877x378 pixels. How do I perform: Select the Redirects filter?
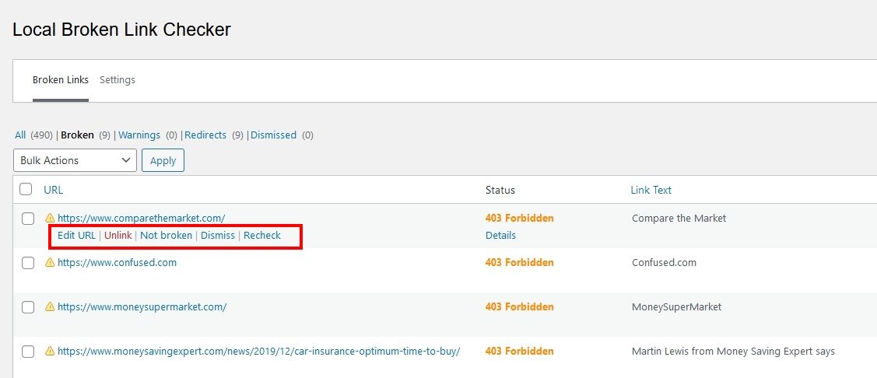point(205,135)
